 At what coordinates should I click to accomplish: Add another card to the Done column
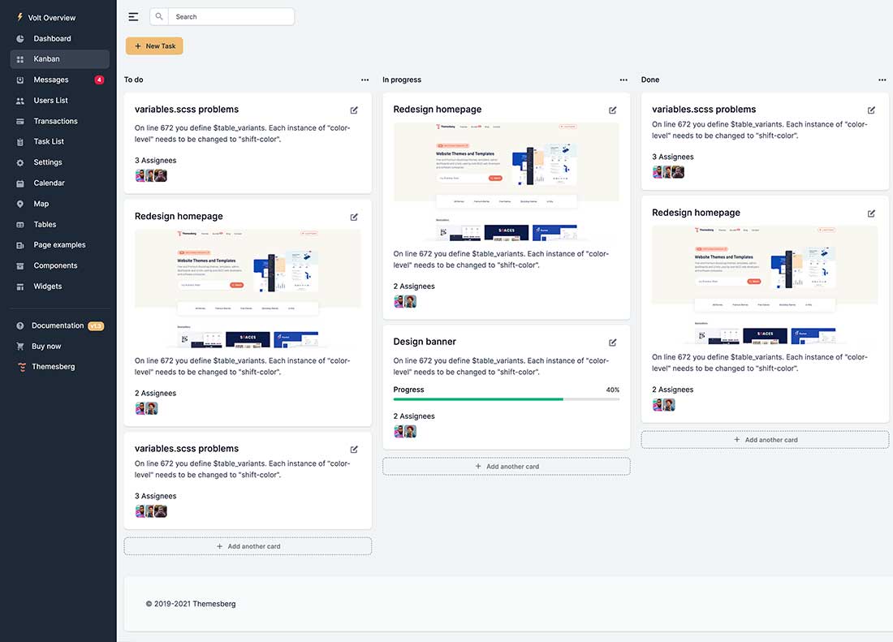click(764, 438)
